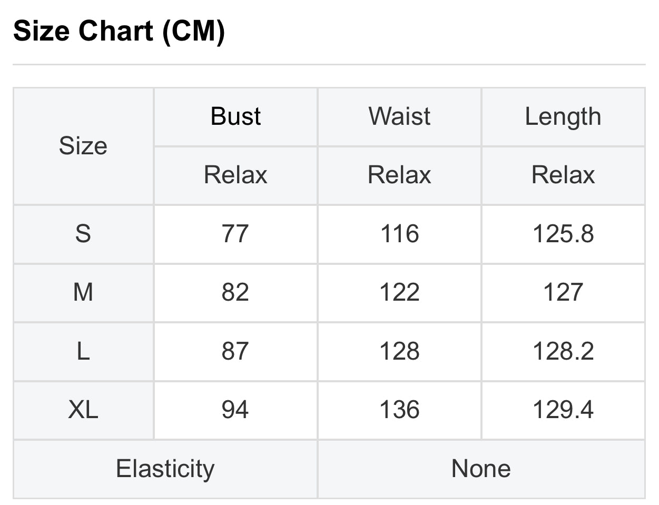Image resolution: width=659 pixels, height=505 pixels.
Task: Click the Waist column header
Action: (x=399, y=116)
